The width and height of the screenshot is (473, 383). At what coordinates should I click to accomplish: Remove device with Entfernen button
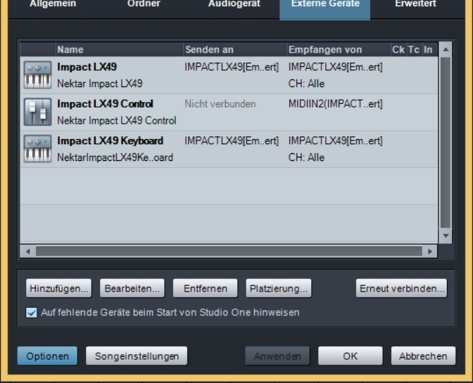click(x=205, y=288)
